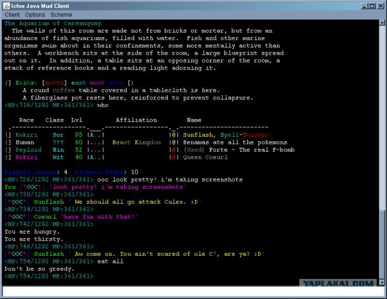Click the line 'You are thirsty.'

tap(34, 239)
